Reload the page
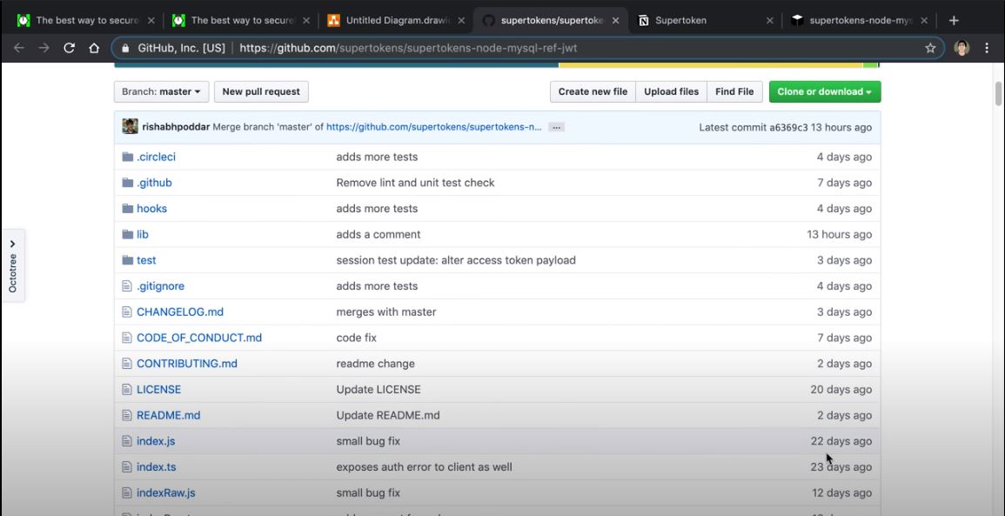 point(70,48)
